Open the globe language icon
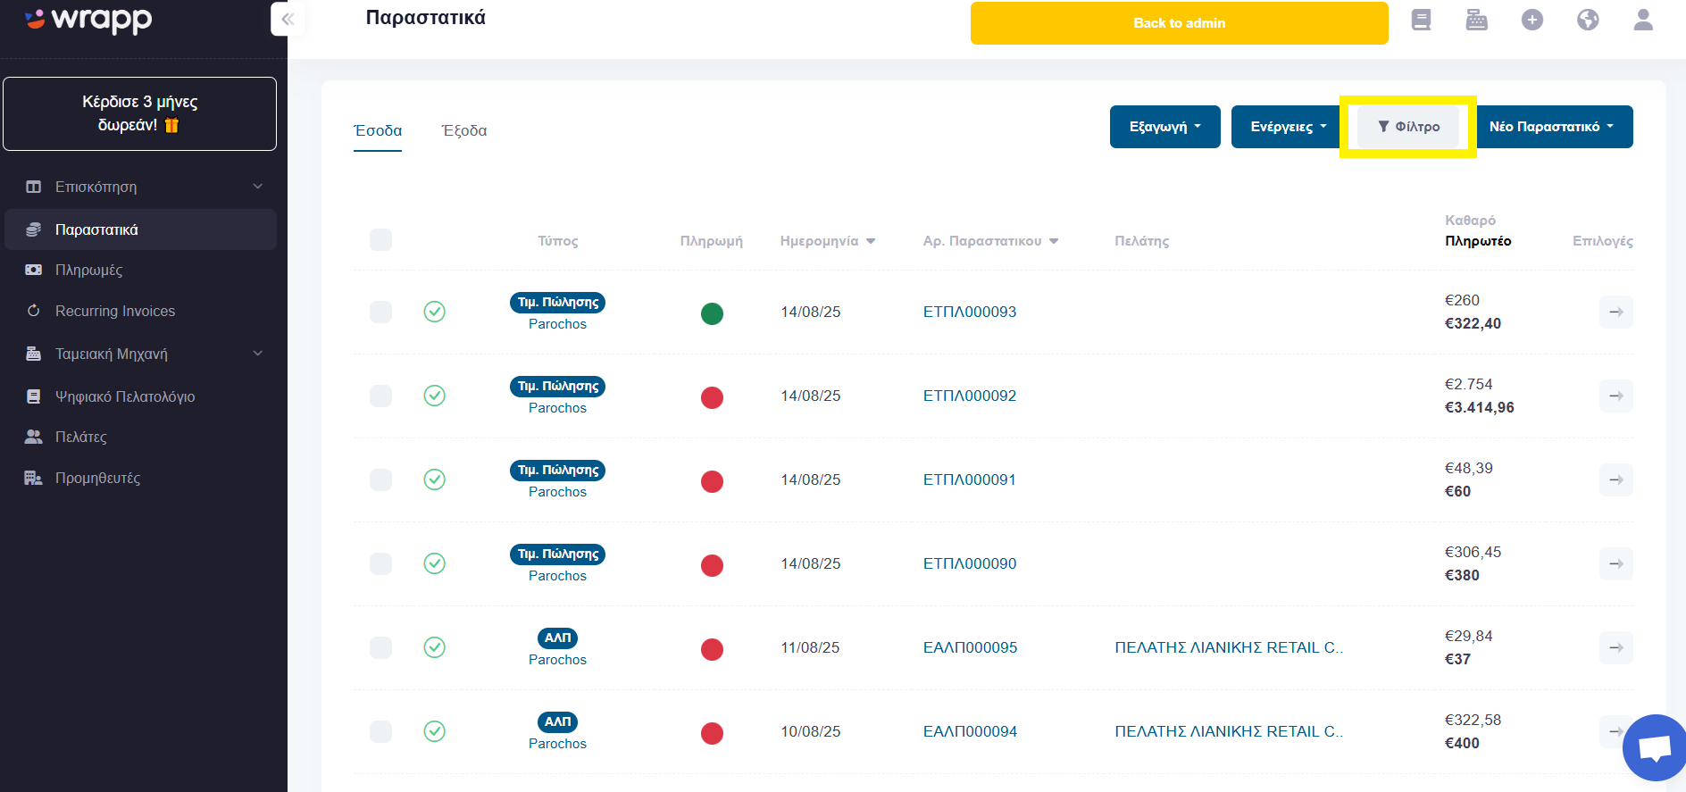Image resolution: width=1686 pixels, height=792 pixels. pos(1588,20)
